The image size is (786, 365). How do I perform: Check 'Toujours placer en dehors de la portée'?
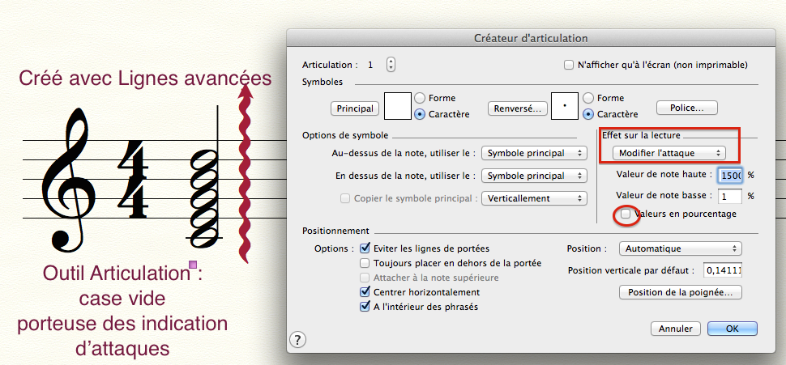(365, 263)
